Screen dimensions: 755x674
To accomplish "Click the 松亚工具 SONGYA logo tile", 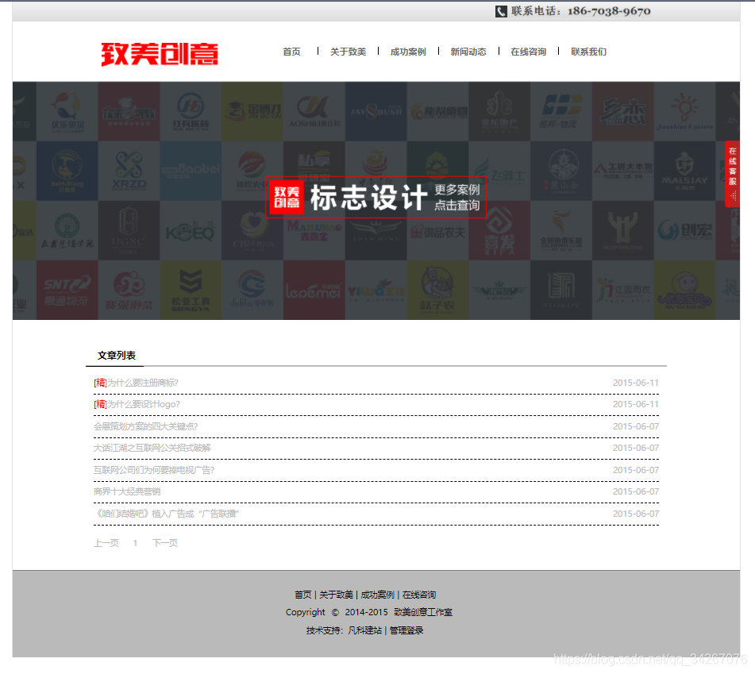I will click(x=191, y=290).
